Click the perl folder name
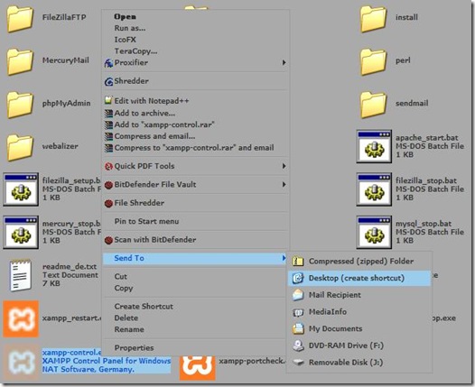 403,60
